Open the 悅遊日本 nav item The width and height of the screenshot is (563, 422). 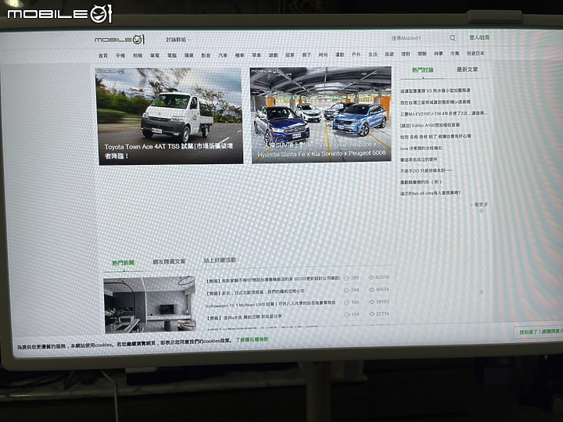click(x=475, y=53)
